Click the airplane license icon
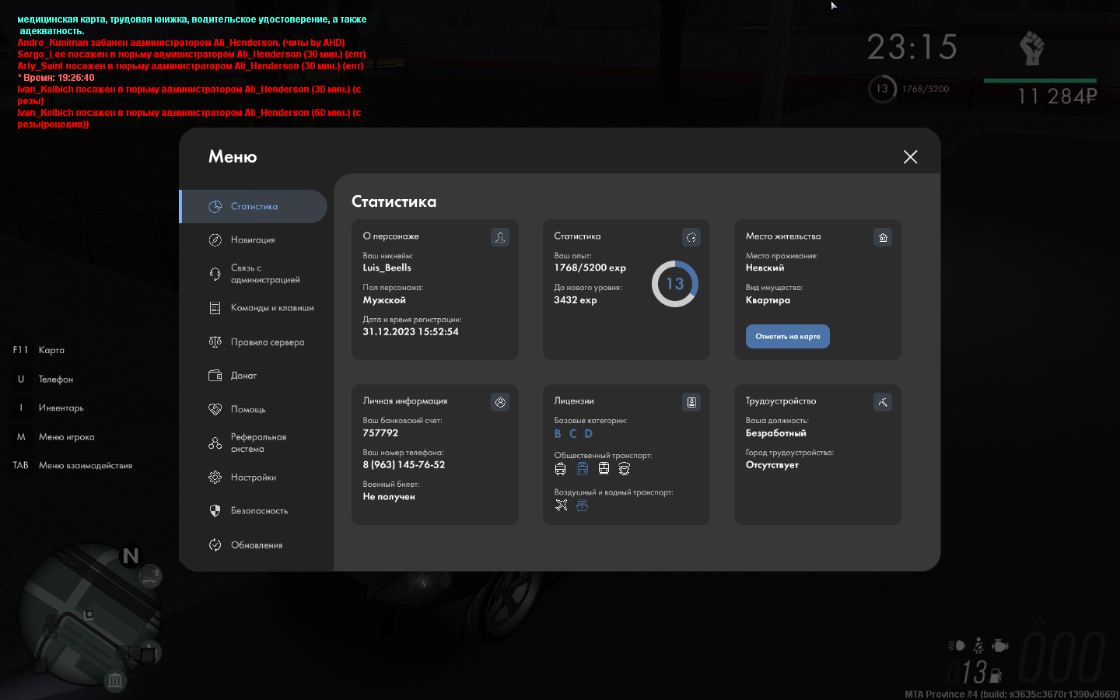The width and height of the screenshot is (1120, 700). (x=562, y=506)
